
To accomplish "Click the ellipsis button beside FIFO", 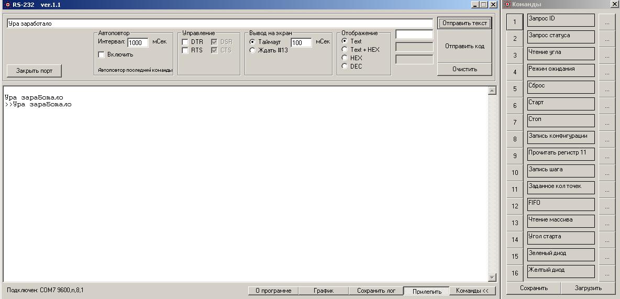I will pyautogui.click(x=607, y=206).
